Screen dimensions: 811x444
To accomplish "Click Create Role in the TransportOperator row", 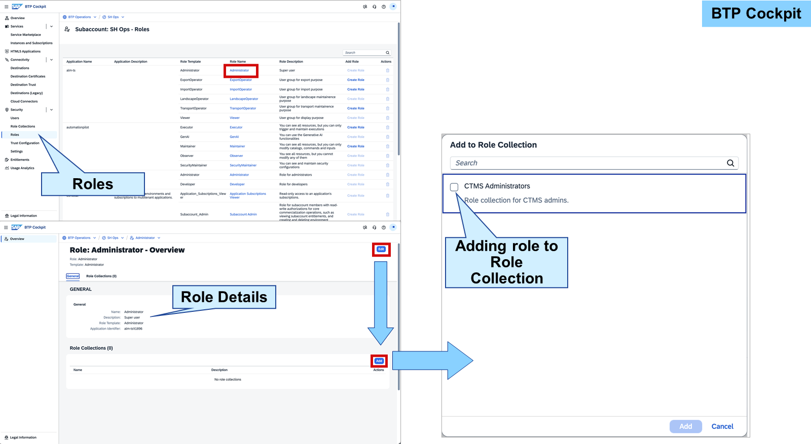I will (x=356, y=108).
